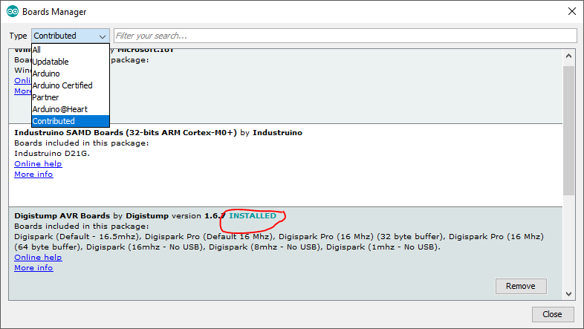Select highlighted Contributed type option
The width and height of the screenshot is (584, 329).
[71, 121]
